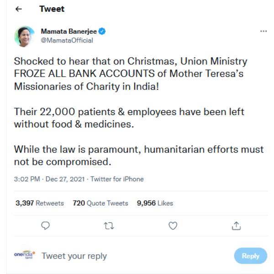Image resolution: width=274 pixels, height=274 pixels.
Task: Open the three-dots more options menu
Action: pos(263,31)
